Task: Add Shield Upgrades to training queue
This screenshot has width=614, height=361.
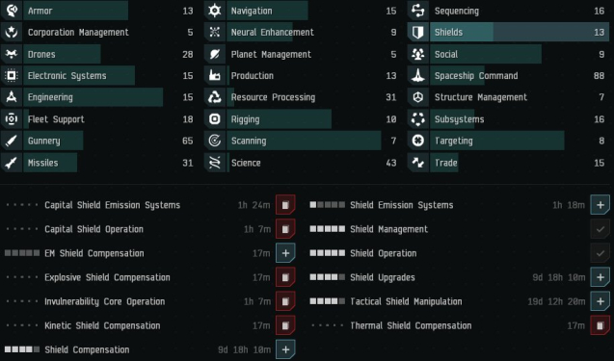Action: (600, 277)
